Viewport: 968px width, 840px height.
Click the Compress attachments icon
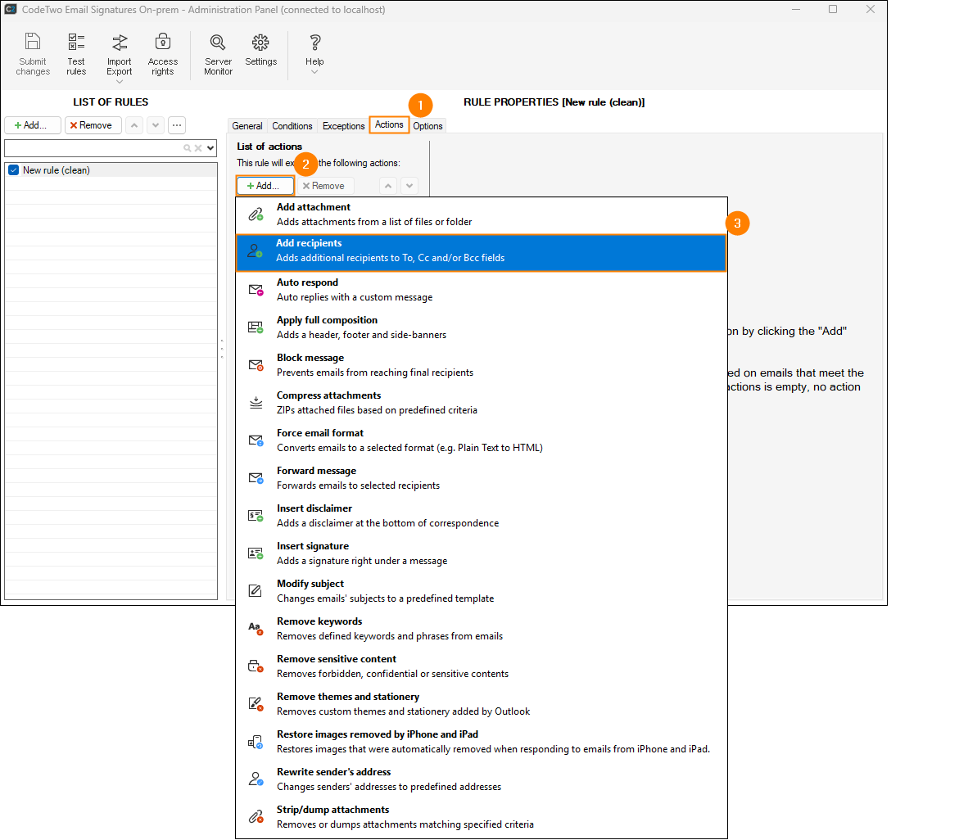click(x=256, y=403)
